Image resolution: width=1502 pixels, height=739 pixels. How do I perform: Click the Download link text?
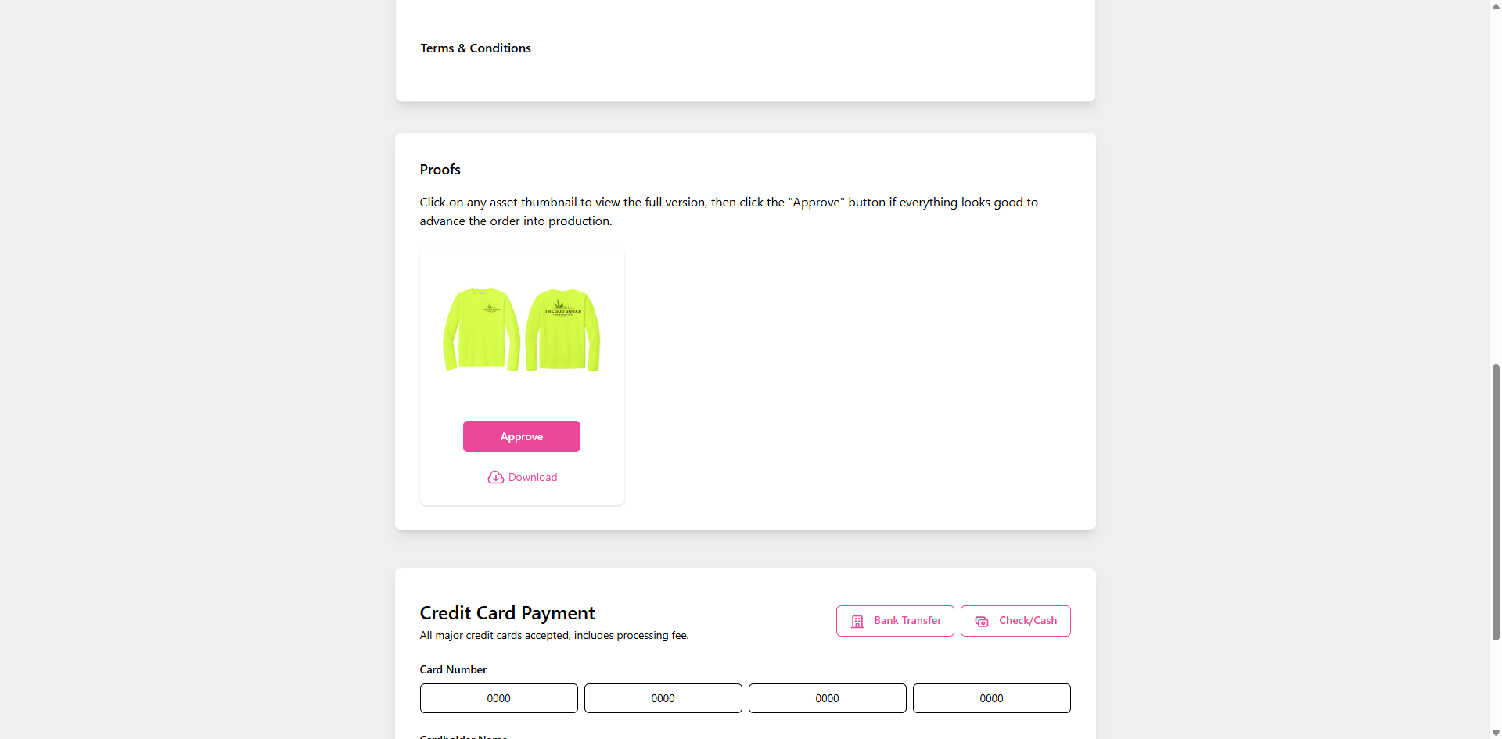(533, 477)
